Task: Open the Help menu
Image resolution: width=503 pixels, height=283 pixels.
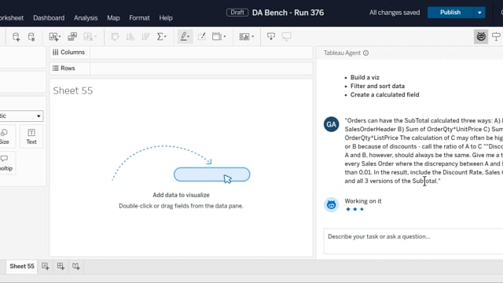Action: pyautogui.click(x=166, y=18)
